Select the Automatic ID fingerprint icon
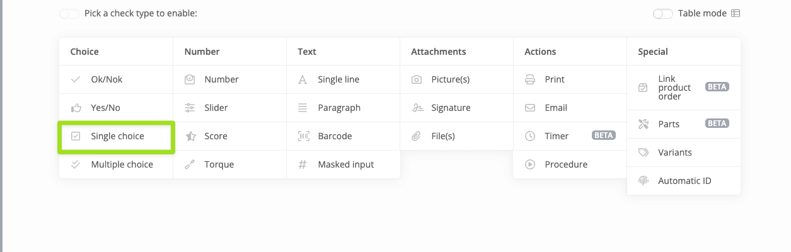This screenshot has height=252, width=791. [644, 181]
